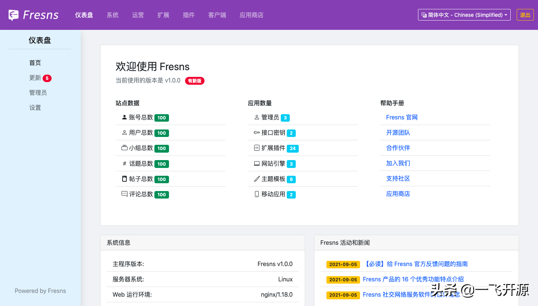
Task: Open the 应用商店 top menu
Action: pyautogui.click(x=252, y=15)
